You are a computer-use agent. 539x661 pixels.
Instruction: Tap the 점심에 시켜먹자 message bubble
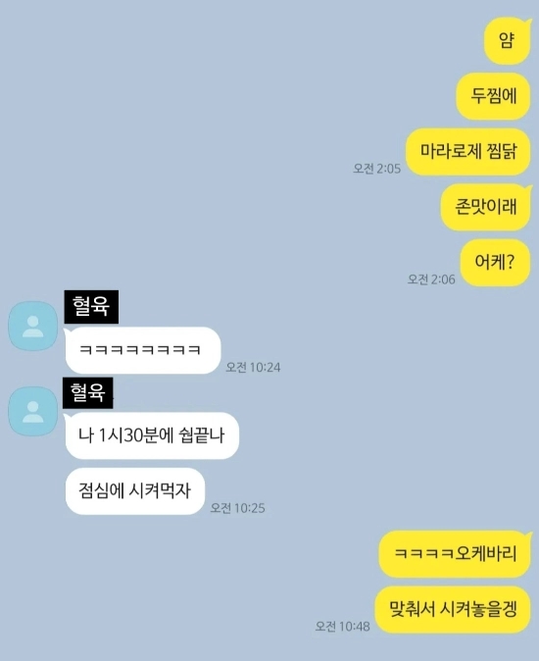tap(135, 490)
